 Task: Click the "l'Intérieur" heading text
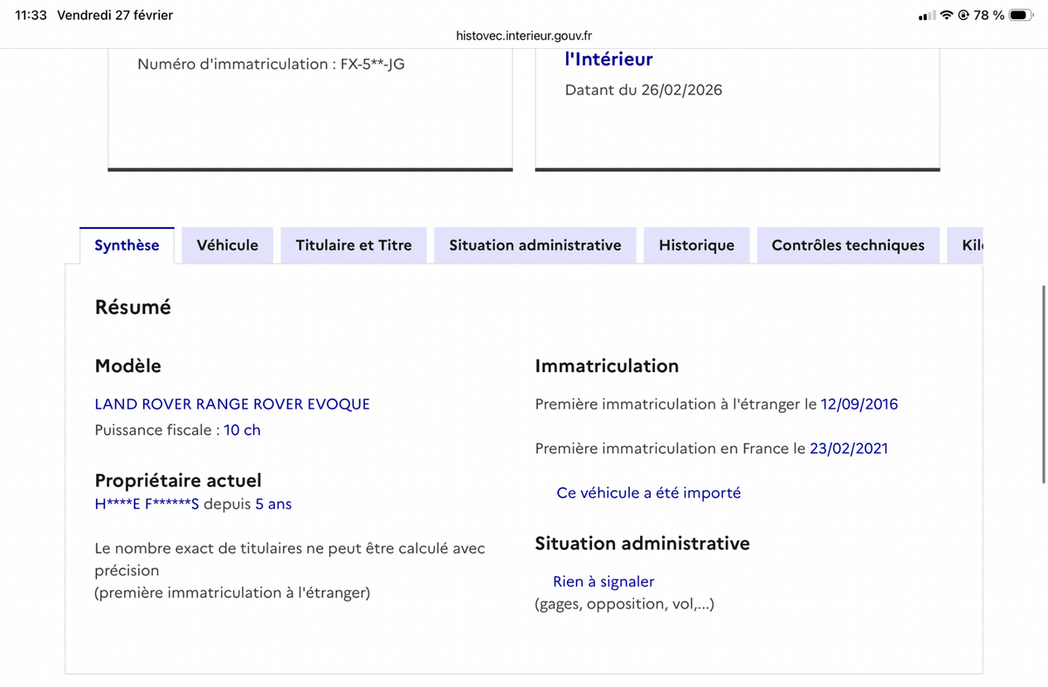(x=609, y=59)
